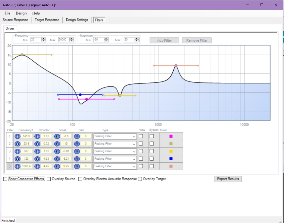
Task: Enable the Show Crossover Effects checkbox
Action: pos(5,179)
